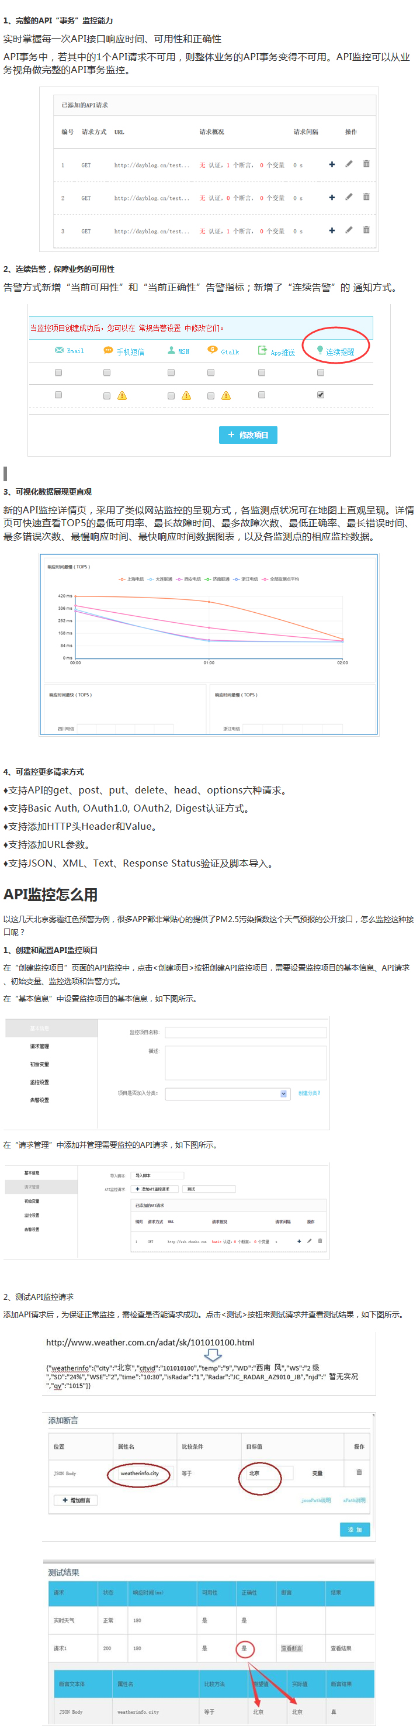
Task: Click the pencil edit icon for request 2
Action: tap(349, 197)
